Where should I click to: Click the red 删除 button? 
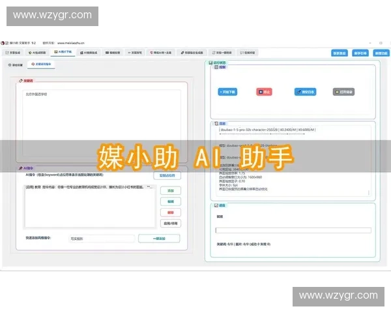(x=171, y=213)
